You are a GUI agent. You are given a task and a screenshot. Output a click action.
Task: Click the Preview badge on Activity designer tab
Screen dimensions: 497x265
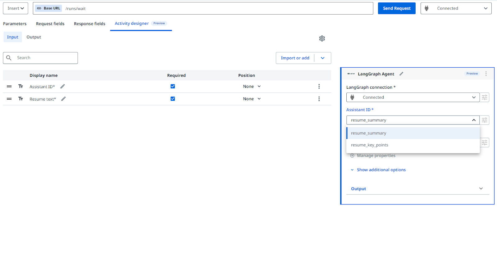(159, 23)
